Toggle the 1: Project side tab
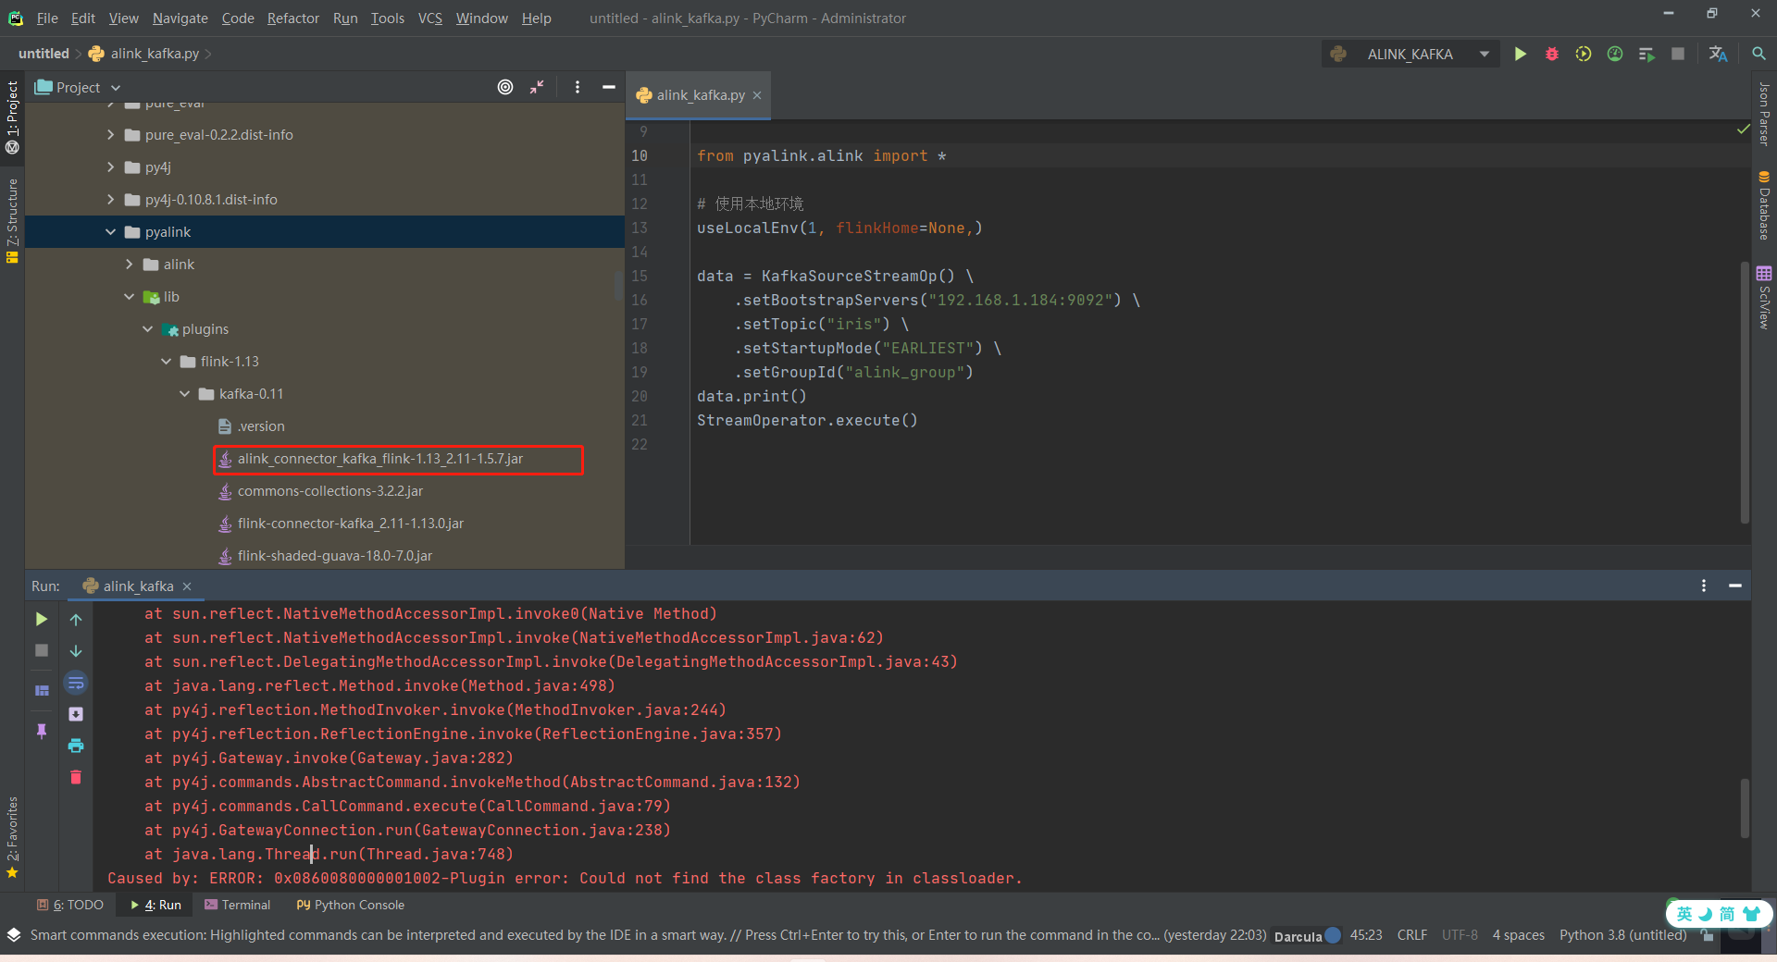Image resolution: width=1777 pixels, height=962 pixels. pyautogui.click(x=12, y=117)
